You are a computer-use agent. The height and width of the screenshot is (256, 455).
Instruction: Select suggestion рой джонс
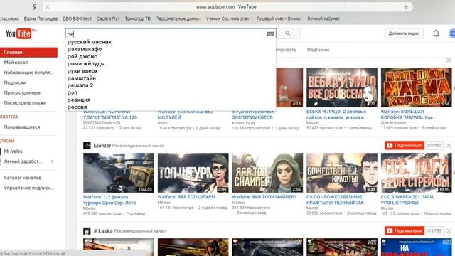(82, 56)
